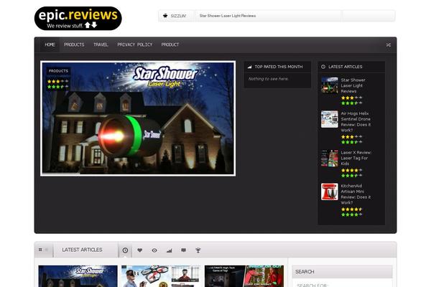
Task: Click the Star Shower featured slider image
Action: (x=138, y=118)
